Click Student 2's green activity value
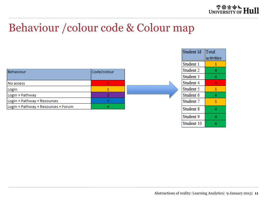The width and height of the screenshot is (267, 200). point(215,70)
